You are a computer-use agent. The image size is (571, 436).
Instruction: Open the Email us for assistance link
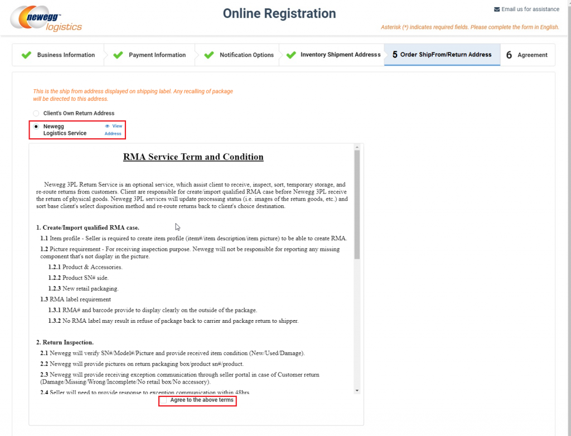point(529,9)
